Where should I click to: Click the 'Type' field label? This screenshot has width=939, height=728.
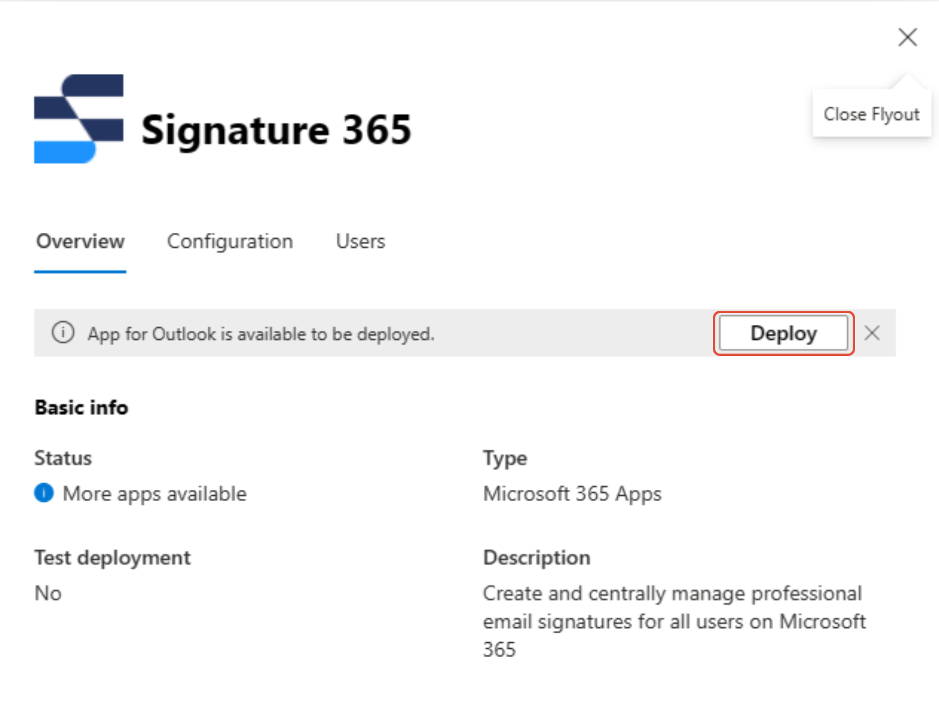point(505,458)
